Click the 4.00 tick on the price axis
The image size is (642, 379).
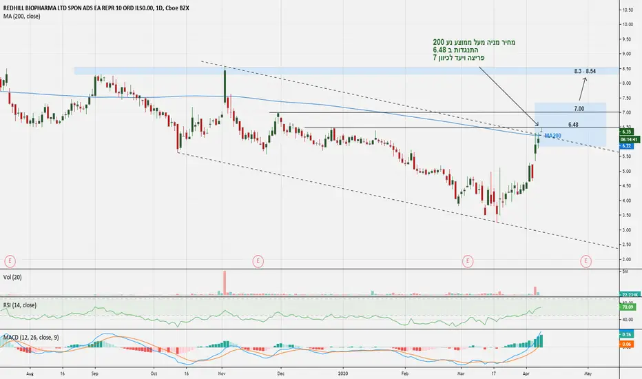[627, 201]
